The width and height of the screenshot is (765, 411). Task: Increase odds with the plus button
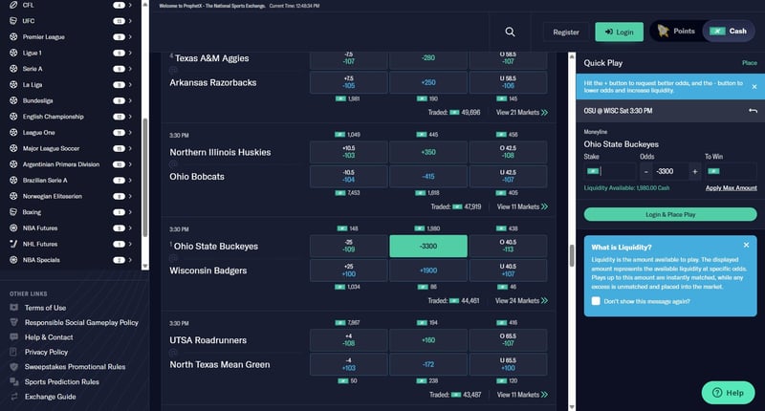coord(694,171)
